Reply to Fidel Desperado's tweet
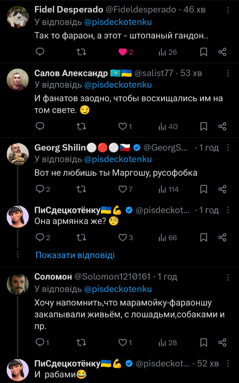 click(x=40, y=52)
